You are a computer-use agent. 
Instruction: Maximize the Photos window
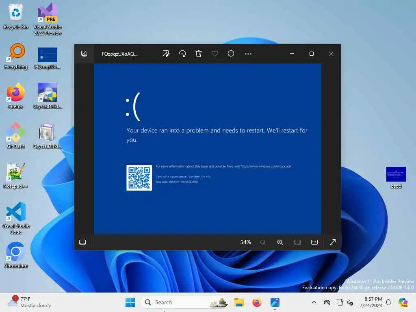[x=312, y=54]
